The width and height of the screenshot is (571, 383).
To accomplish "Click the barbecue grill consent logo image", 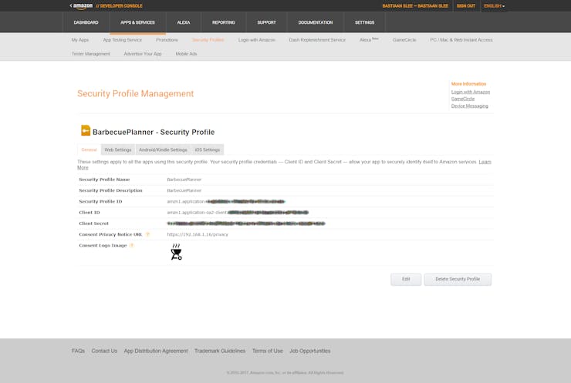I will coord(176,252).
